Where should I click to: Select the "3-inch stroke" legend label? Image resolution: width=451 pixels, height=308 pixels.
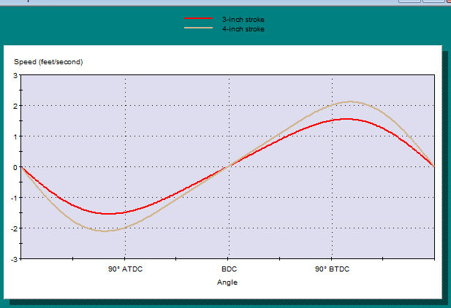tap(243, 18)
